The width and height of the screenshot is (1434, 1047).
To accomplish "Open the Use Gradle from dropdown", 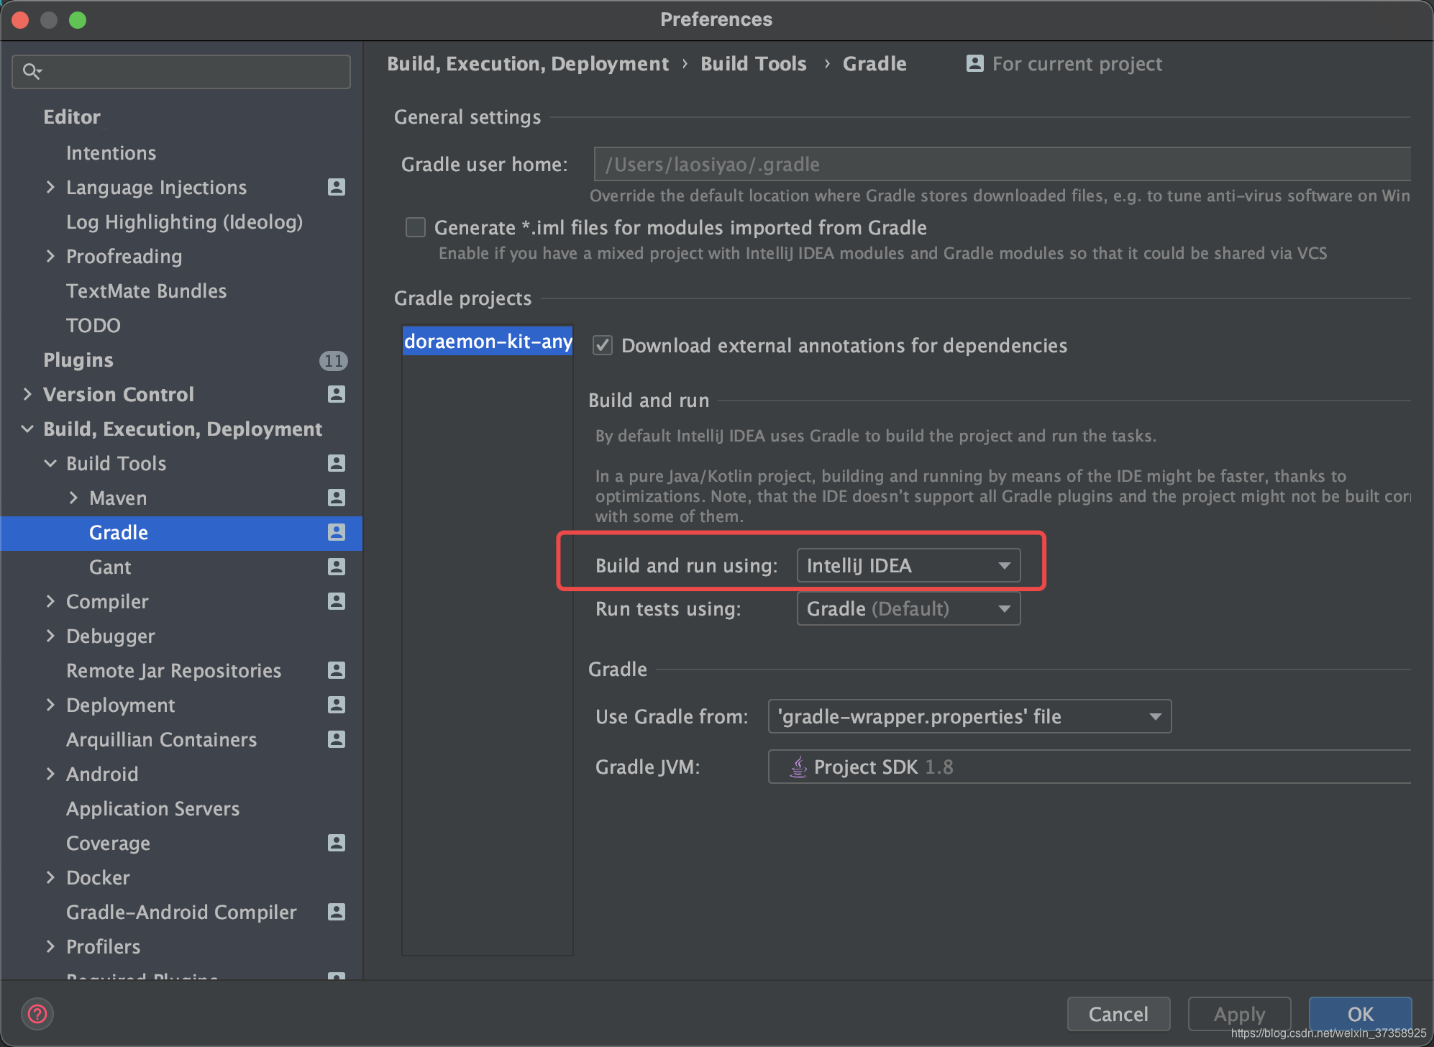I will click(969, 717).
